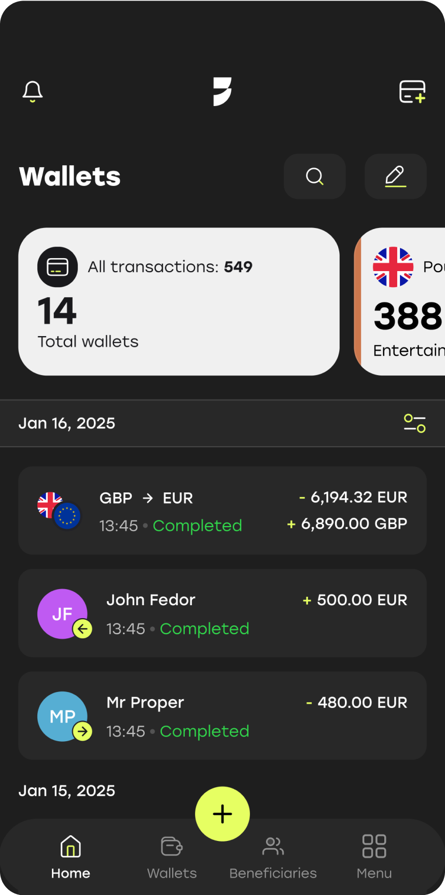Screen dimensions: 445x895
Task: Tap the MP blue avatar
Action: [x=62, y=716]
